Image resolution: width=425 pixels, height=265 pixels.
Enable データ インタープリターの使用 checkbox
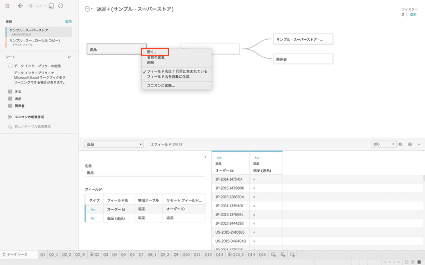click(10, 66)
